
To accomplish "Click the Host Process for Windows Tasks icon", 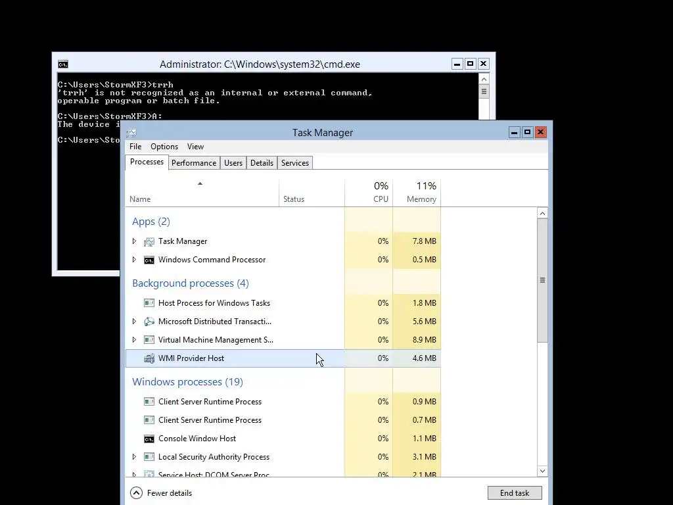I will [149, 303].
